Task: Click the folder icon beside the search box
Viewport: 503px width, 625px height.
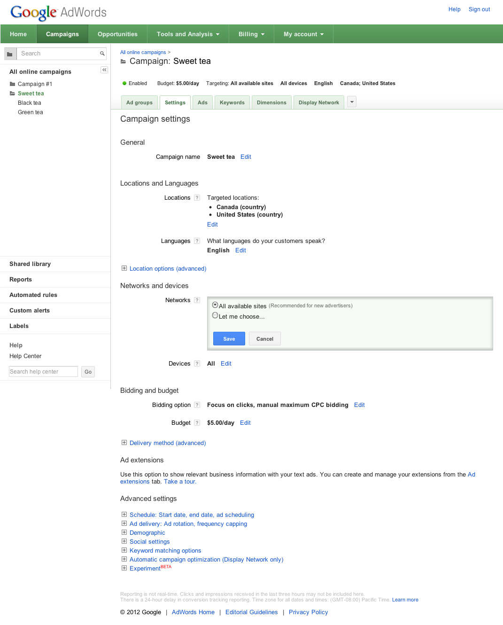Action: (10, 54)
